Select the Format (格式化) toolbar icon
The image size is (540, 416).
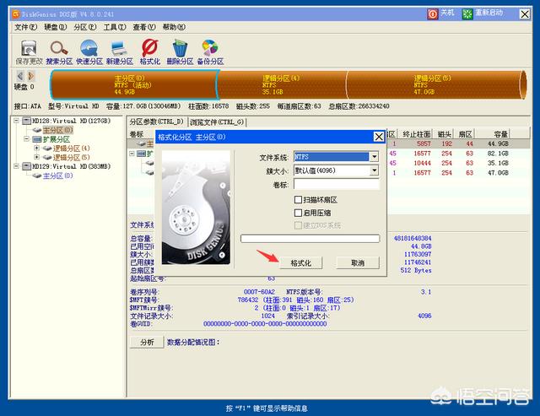[x=150, y=52]
